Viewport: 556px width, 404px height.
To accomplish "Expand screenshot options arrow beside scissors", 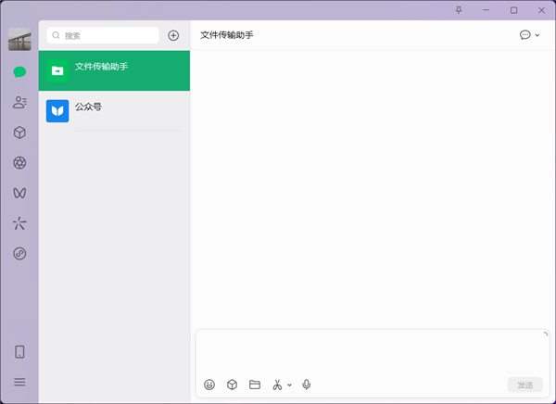I will [x=289, y=385].
